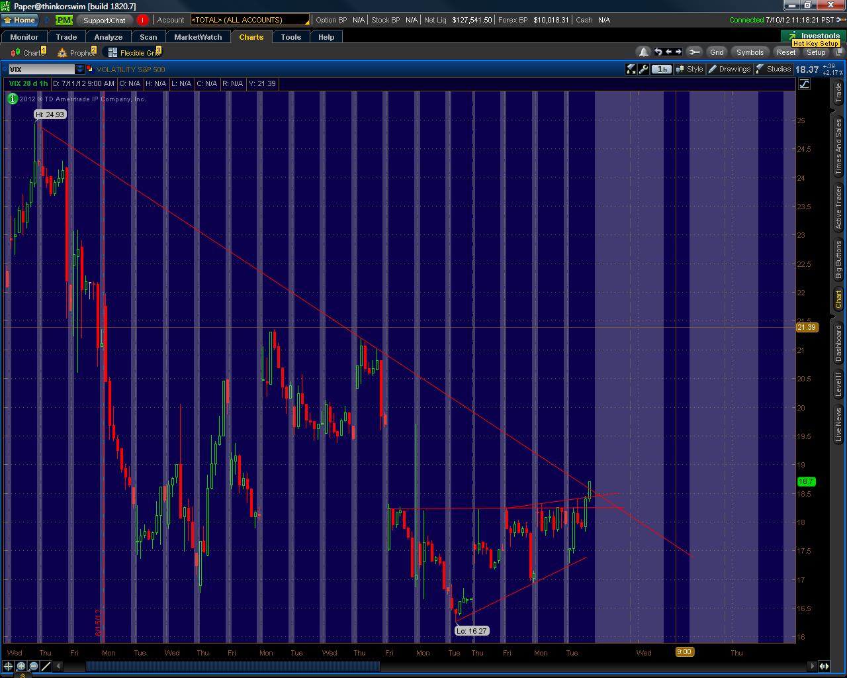Open the Charts sub-tab with candlestick icon
The image size is (847, 678).
tap(28, 52)
